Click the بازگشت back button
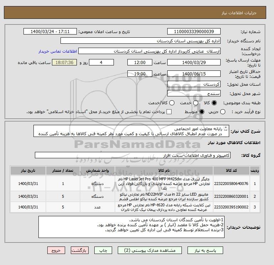Viewport: 274px width, 265px height. click(x=79, y=250)
